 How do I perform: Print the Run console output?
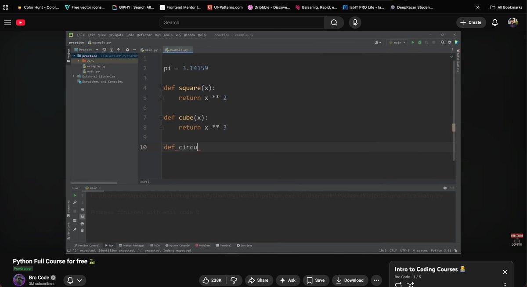[x=83, y=223]
